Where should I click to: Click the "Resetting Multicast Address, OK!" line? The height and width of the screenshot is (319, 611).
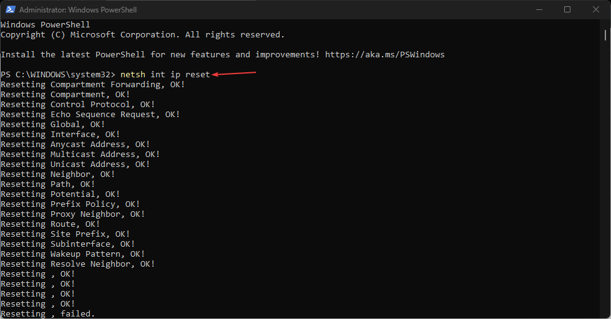tap(81, 155)
